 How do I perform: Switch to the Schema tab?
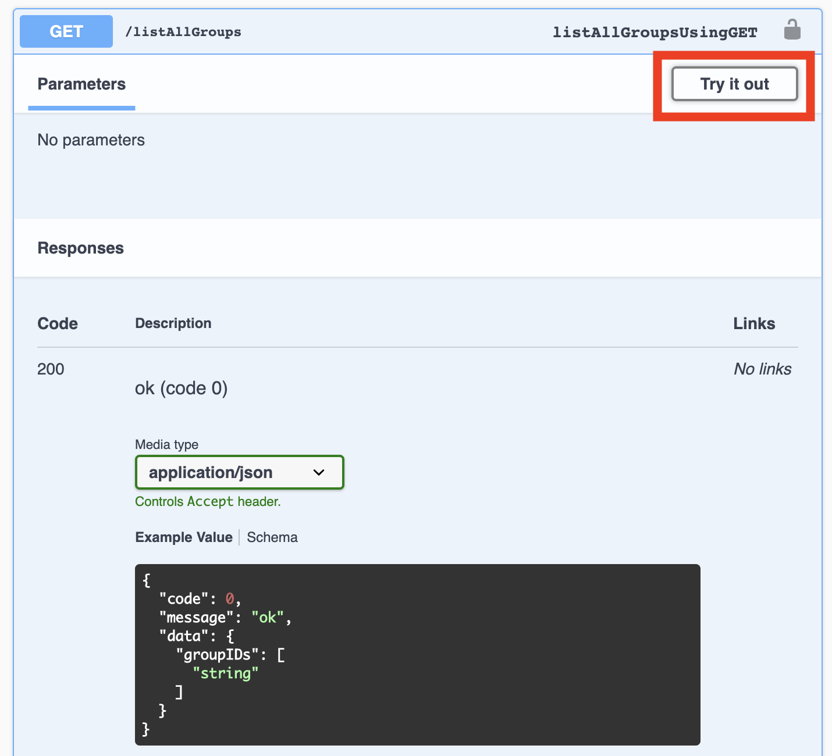[x=272, y=537]
